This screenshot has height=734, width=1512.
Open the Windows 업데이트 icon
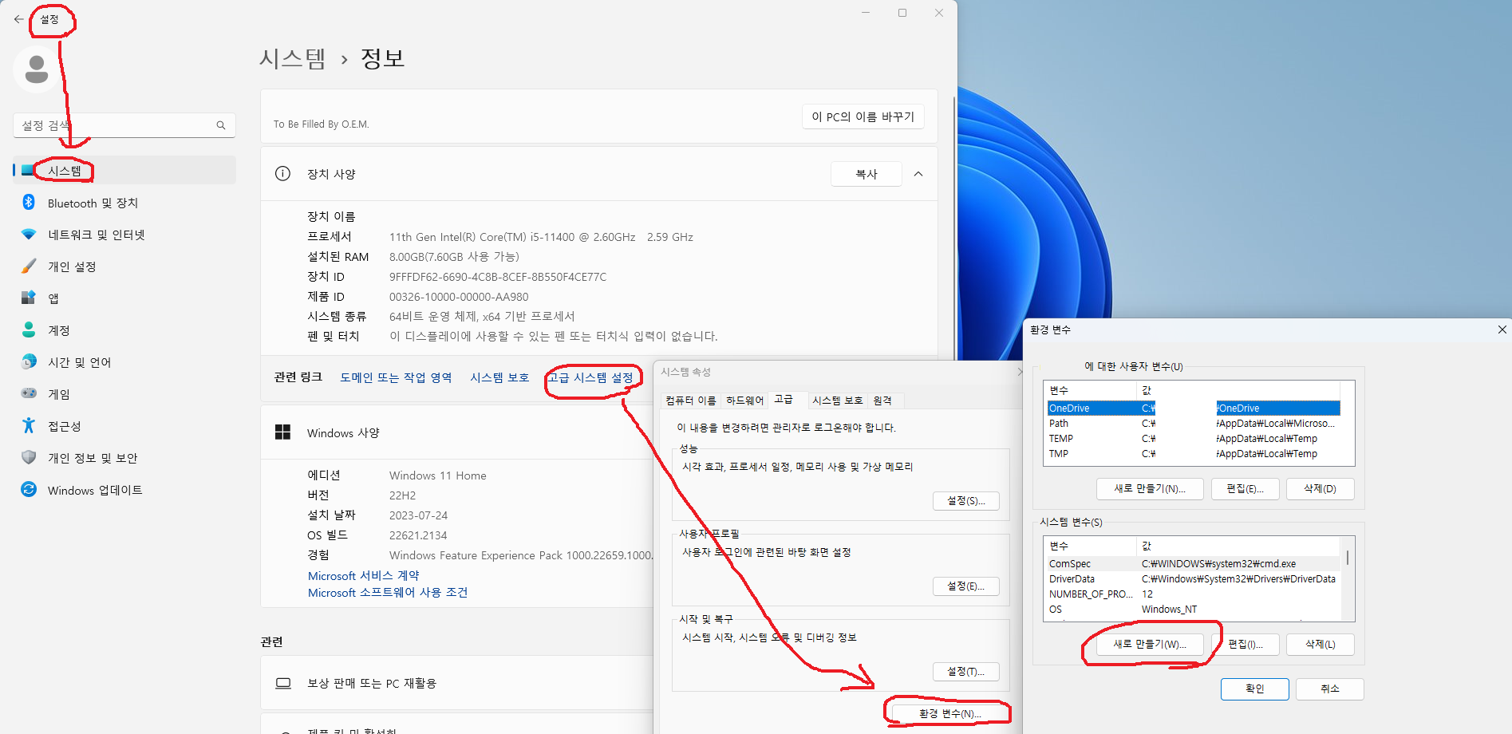[29, 489]
